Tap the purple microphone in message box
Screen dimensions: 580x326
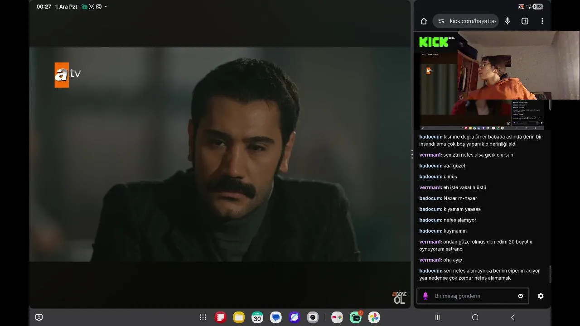pos(425,296)
